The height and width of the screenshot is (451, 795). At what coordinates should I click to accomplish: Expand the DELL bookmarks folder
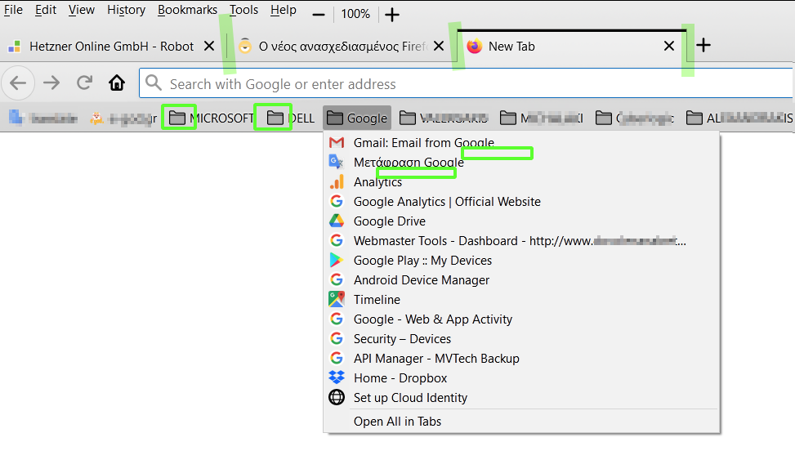[291, 118]
